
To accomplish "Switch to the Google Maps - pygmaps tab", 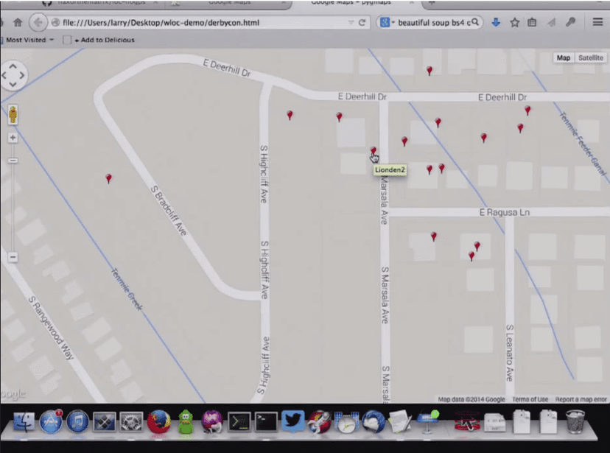I will click(351, 3).
